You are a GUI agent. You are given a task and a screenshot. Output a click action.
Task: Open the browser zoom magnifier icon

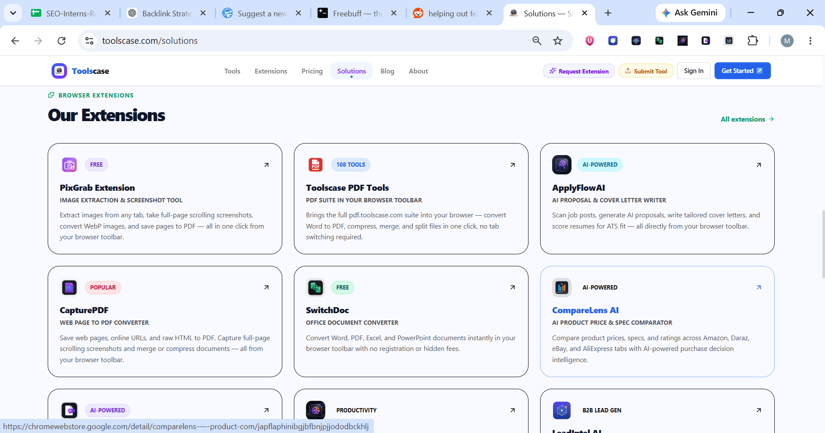coord(537,41)
